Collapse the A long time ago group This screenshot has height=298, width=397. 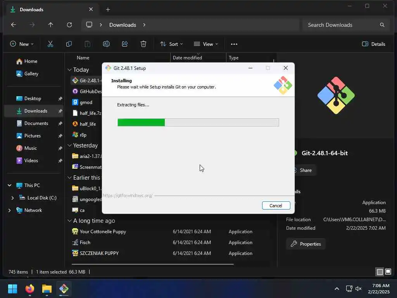[69, 221]
